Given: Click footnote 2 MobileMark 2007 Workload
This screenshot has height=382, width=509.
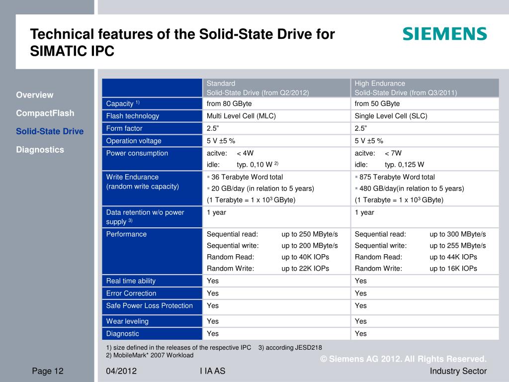Looking at the screenshot, I should 150,355.
